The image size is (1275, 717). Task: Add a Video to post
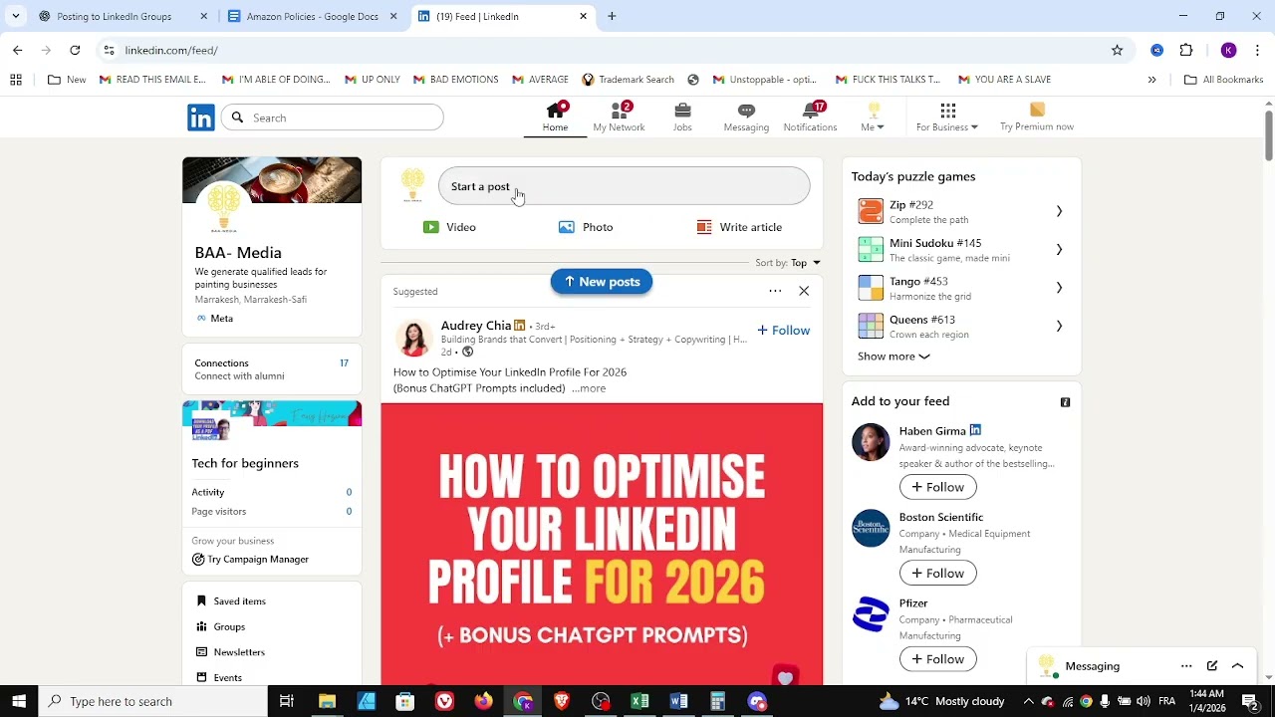click(449, 227)
